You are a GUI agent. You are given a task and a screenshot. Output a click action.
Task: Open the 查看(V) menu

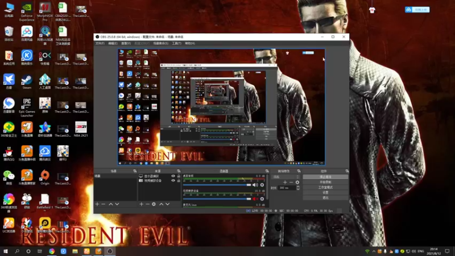126,43
